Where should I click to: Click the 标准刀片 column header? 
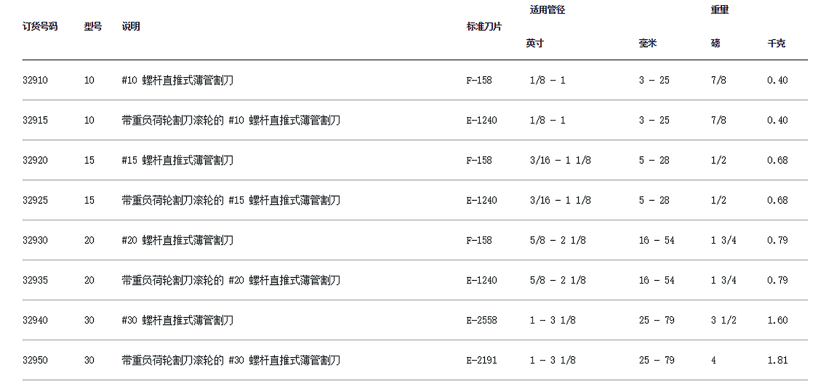[x=484, y=27]
